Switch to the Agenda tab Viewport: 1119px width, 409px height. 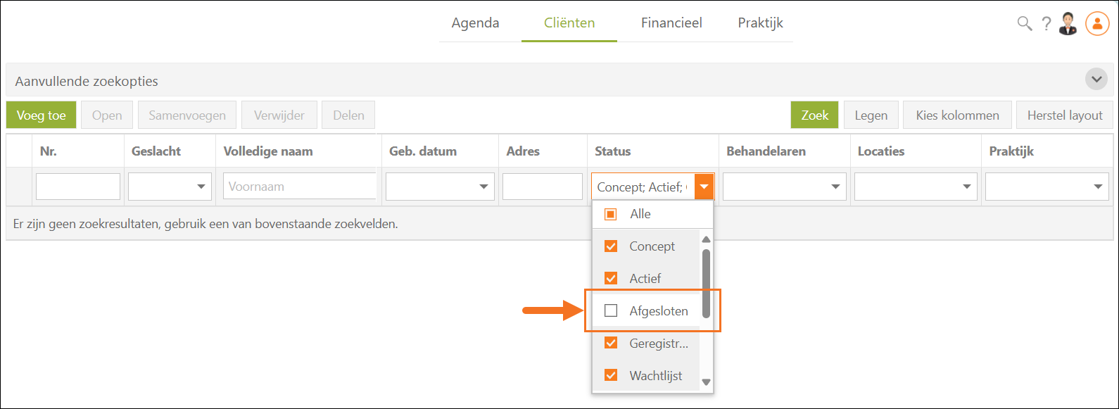(x=475, y=23)
